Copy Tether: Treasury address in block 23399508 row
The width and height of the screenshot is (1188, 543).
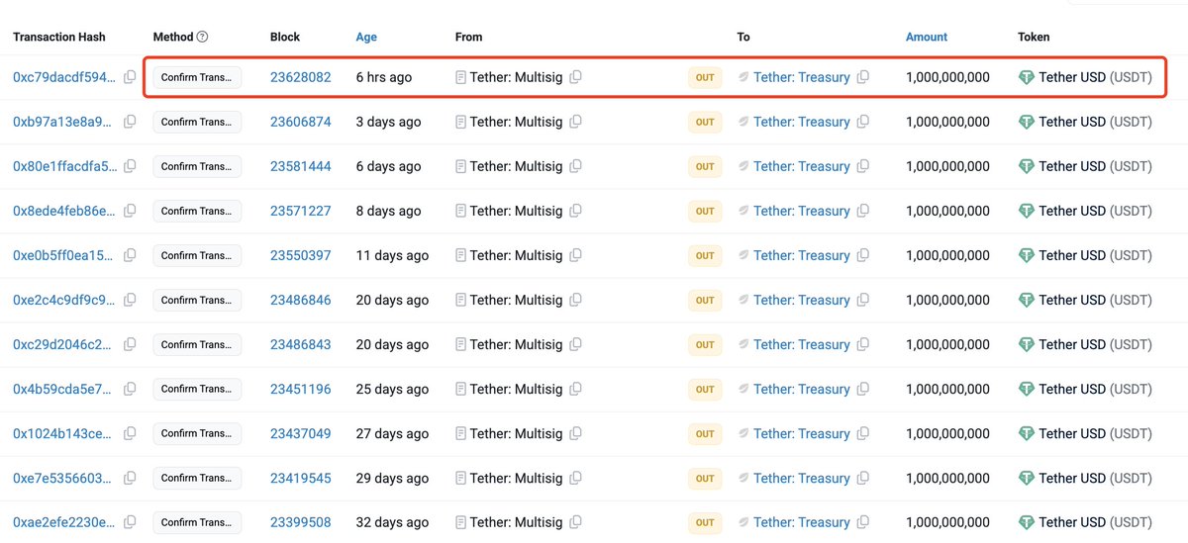click(863, 522)
